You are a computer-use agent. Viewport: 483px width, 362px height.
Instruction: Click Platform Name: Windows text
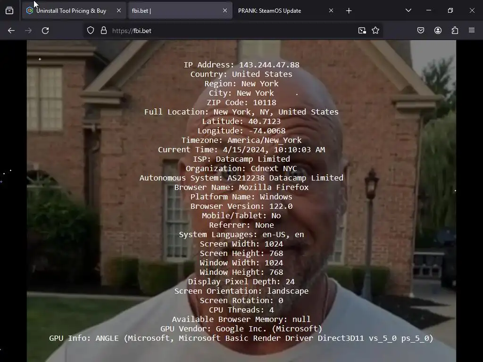[241, 197]
